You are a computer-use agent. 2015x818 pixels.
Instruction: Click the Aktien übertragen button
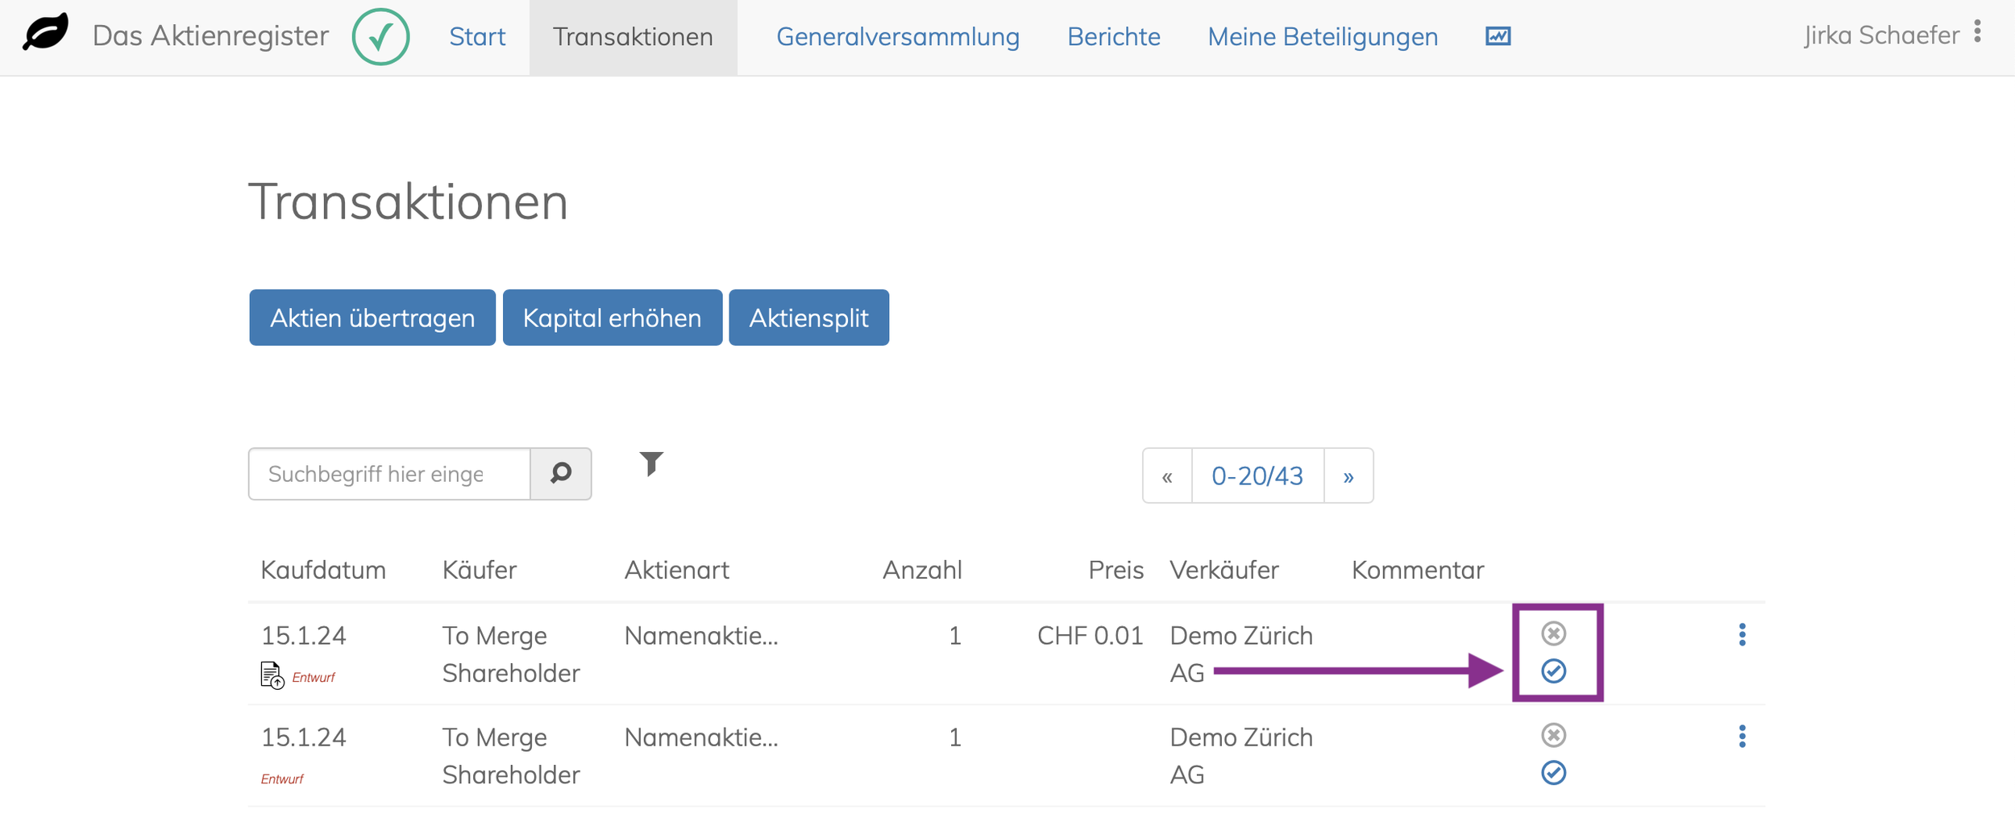[x=372, y=318]
